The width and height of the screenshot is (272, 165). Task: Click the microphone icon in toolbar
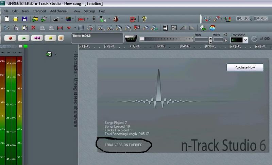94,19
